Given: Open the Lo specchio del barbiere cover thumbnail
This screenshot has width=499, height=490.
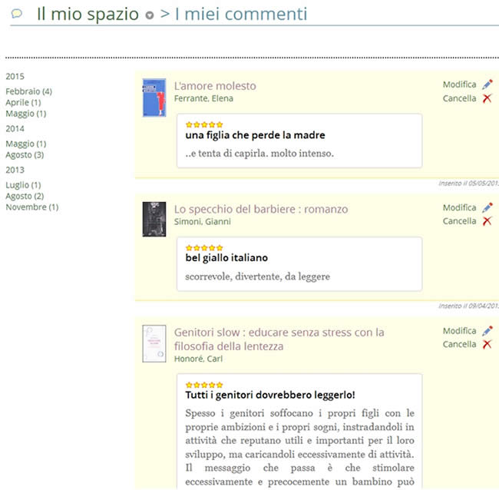Looking at the screenshot, I should pyautogui.click(x=154, y=219).
